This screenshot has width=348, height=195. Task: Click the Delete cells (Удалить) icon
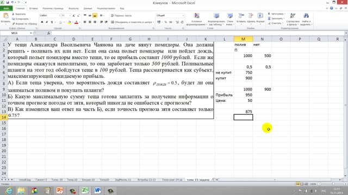pos(251,16)
